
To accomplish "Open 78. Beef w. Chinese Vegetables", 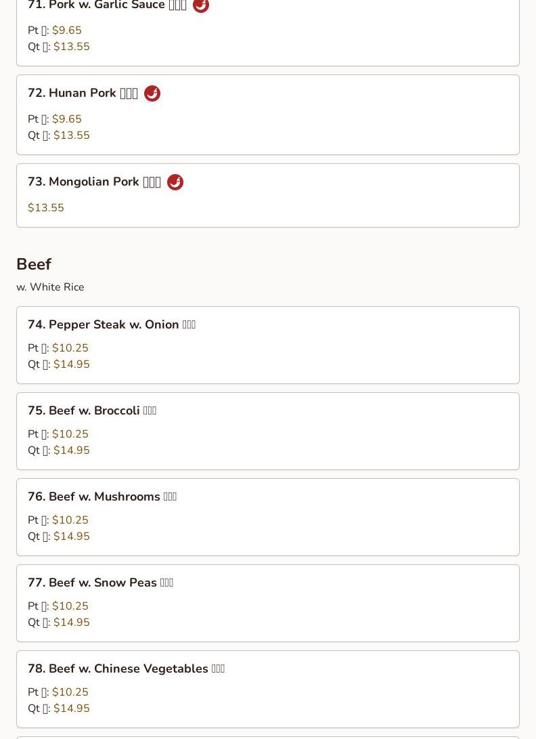I will point(126,669).
